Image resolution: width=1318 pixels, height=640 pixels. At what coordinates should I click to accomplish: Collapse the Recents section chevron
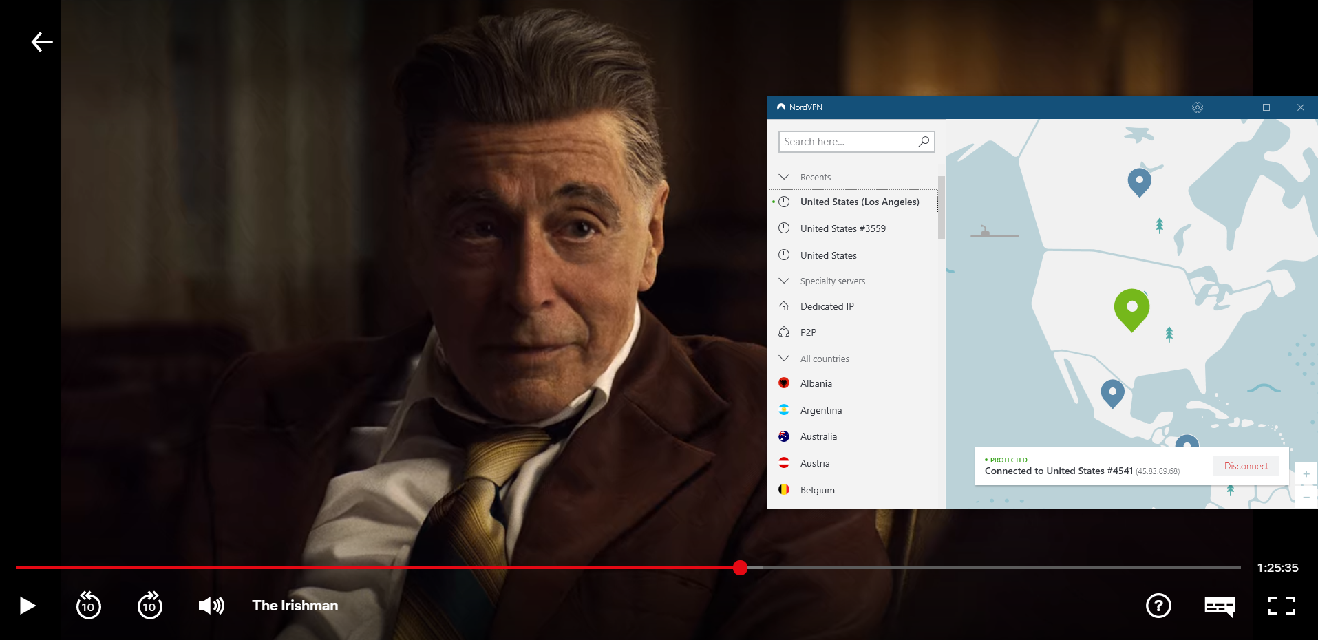[784, 177]
